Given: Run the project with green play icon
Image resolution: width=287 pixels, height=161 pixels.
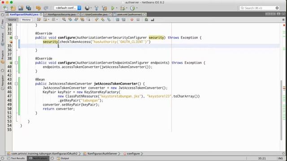Looking at the screenshot, I should pos(113,8).
